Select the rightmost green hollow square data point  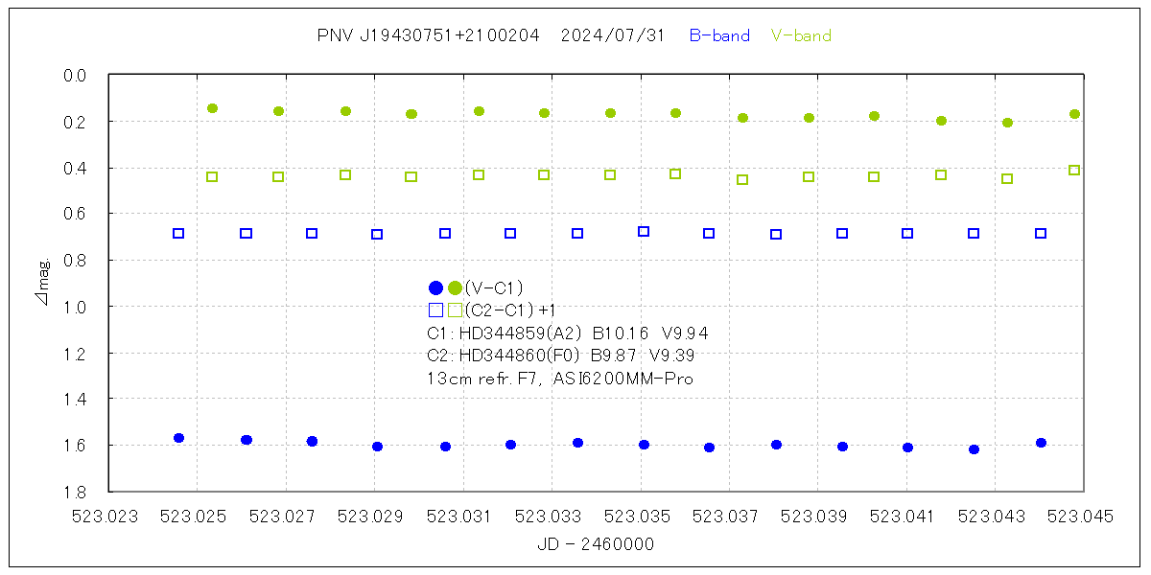(x=1074, y=171)
